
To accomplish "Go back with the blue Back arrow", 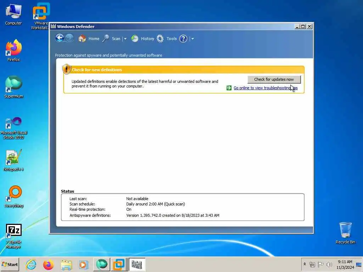I will (60, 38).
